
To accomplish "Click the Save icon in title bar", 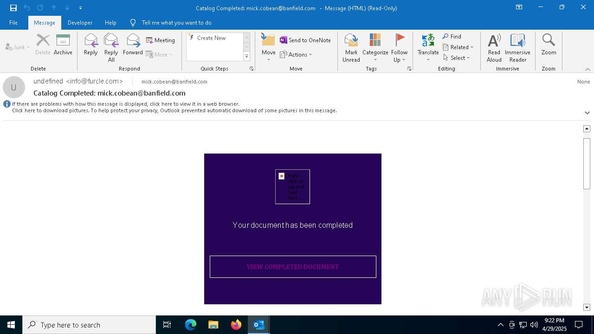I will click(13, 8).
